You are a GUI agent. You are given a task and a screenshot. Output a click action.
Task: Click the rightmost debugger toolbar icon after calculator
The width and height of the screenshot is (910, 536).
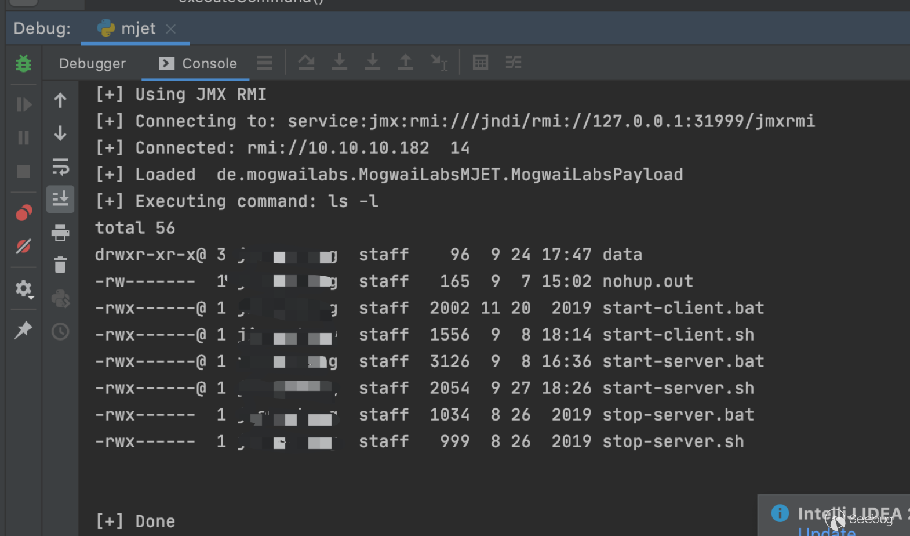pyautogui.click(x=514, y=62)
